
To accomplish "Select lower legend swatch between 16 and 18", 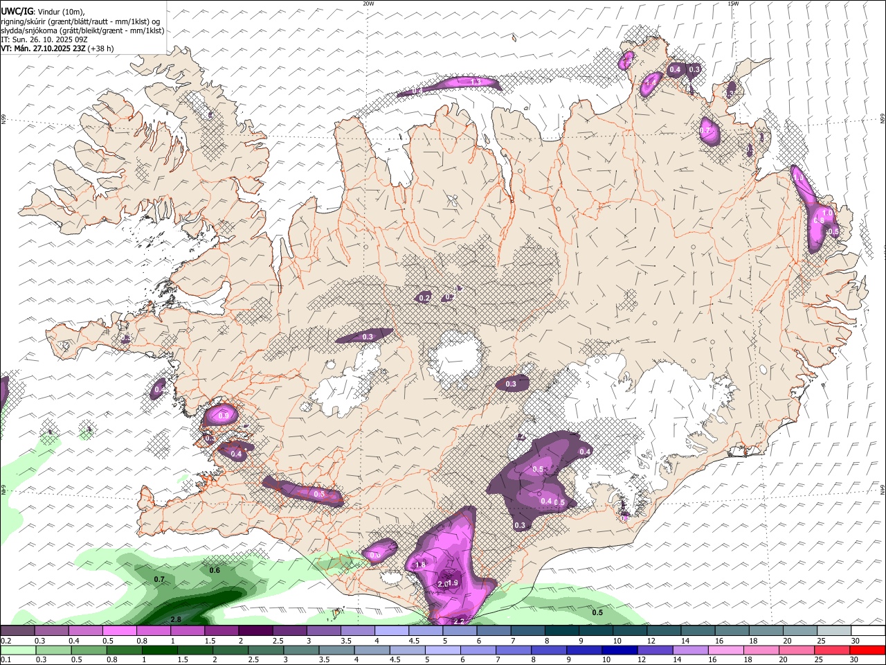I will pyautogui.click(x=726, y=650).
